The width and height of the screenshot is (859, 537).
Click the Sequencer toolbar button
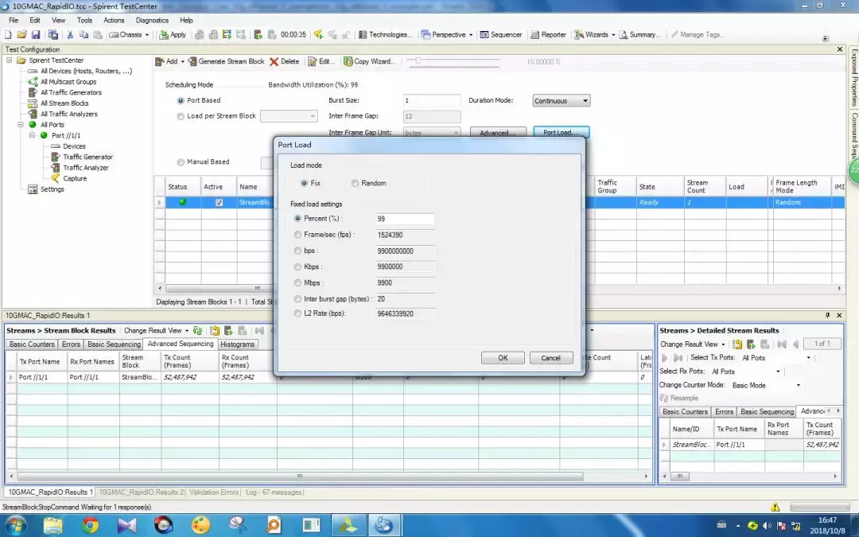(x=501, y=34)
